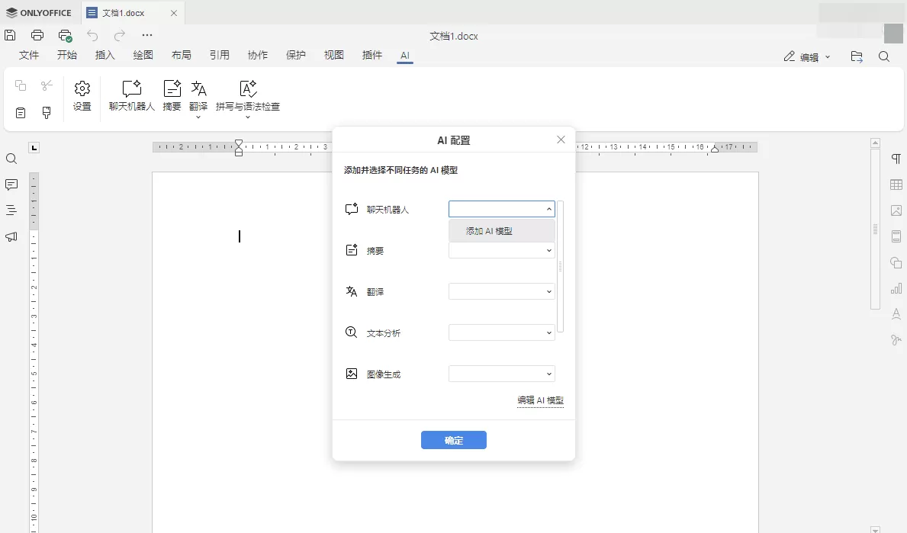Open the AI 设置 settings icon
This screenshot has height=533, width=907.
coord(82,90)
